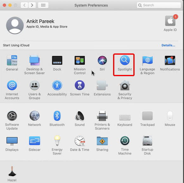184x183 pixels.
Task: Click the Start Using iCloud text
Action: click(16, 45)
